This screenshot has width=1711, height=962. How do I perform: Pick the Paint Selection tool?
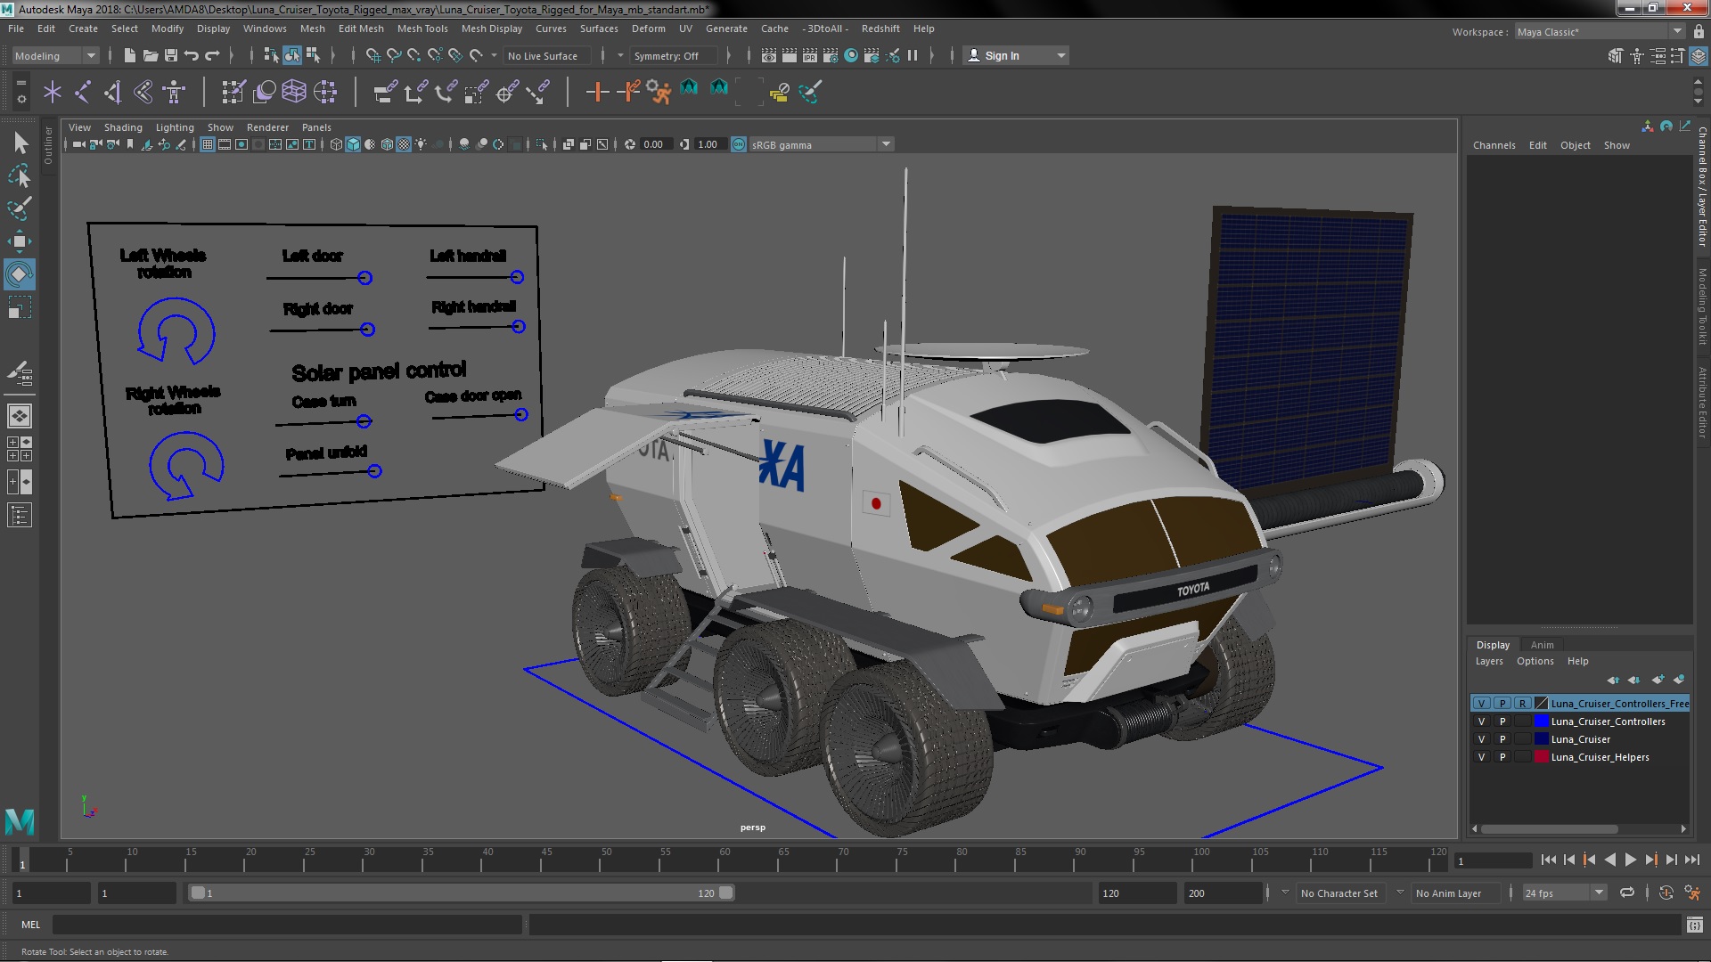(x=19, y=208)
